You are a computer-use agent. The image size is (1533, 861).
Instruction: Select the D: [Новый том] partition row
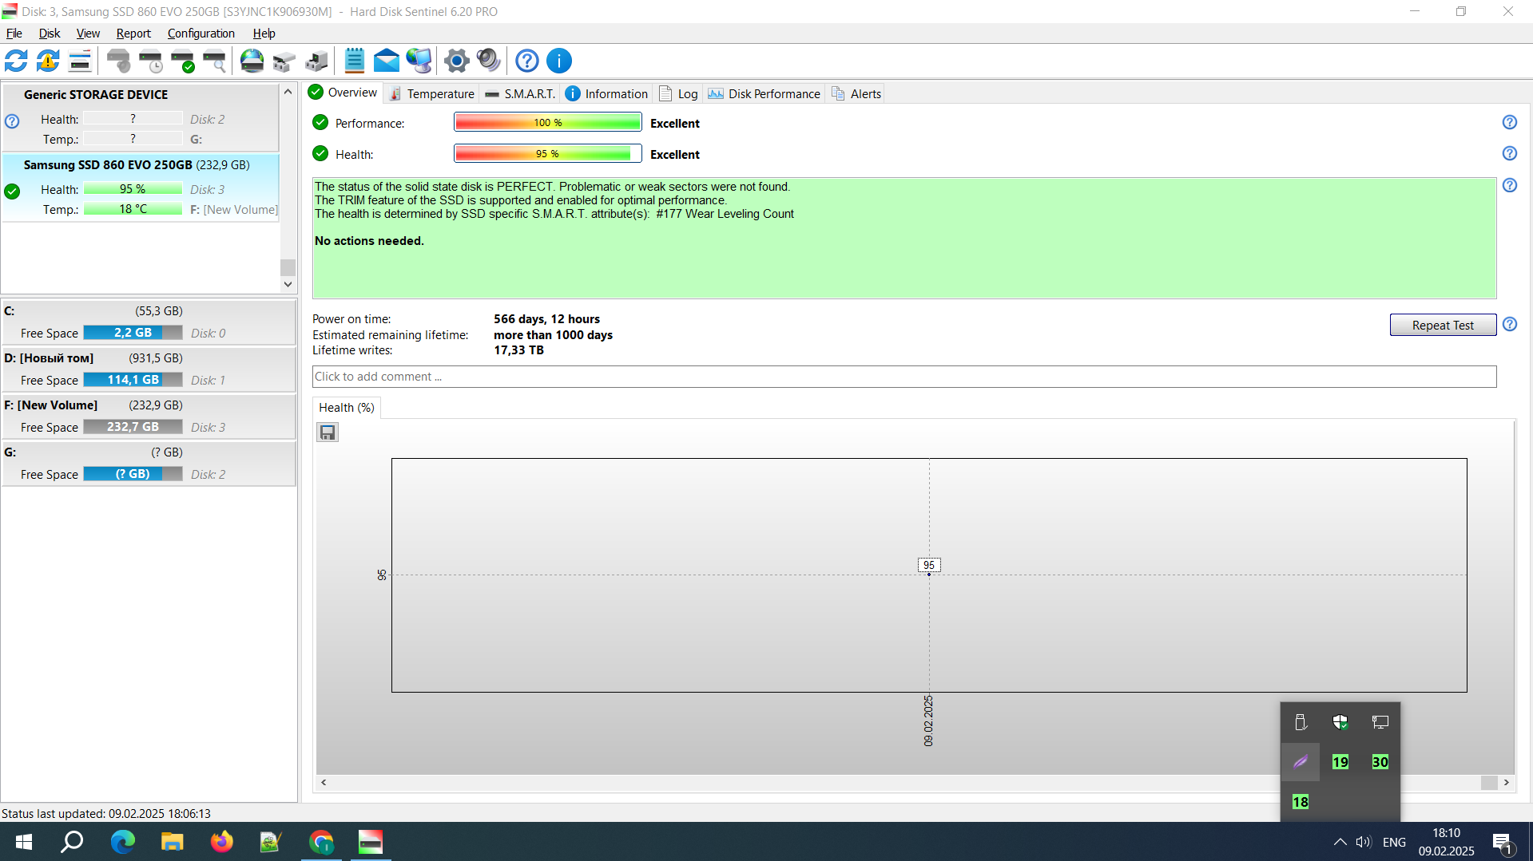149,369
